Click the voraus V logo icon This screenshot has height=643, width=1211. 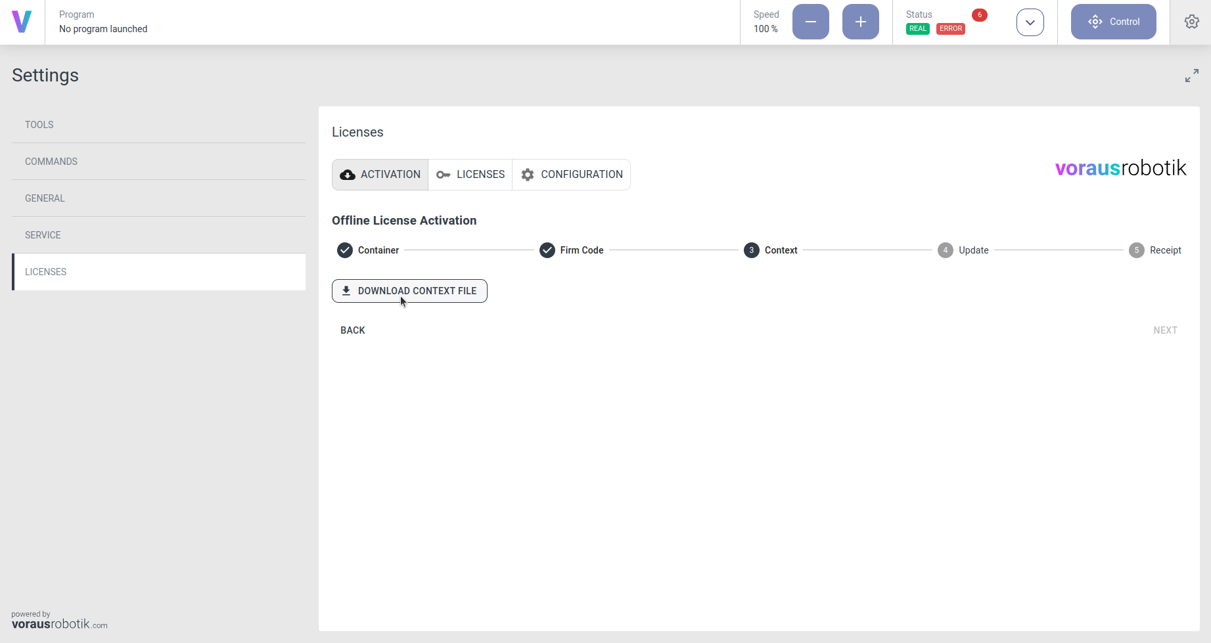(22, 22)
